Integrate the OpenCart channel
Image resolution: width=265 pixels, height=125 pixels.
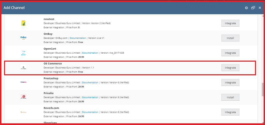(x=230, y=53)
